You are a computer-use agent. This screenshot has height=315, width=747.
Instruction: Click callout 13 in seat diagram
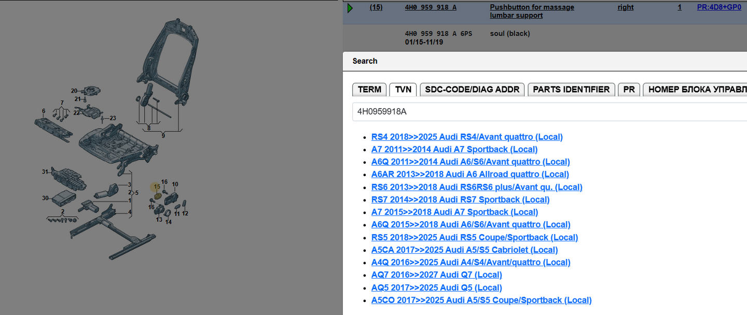pyautogui.click(x=159, y=220)
